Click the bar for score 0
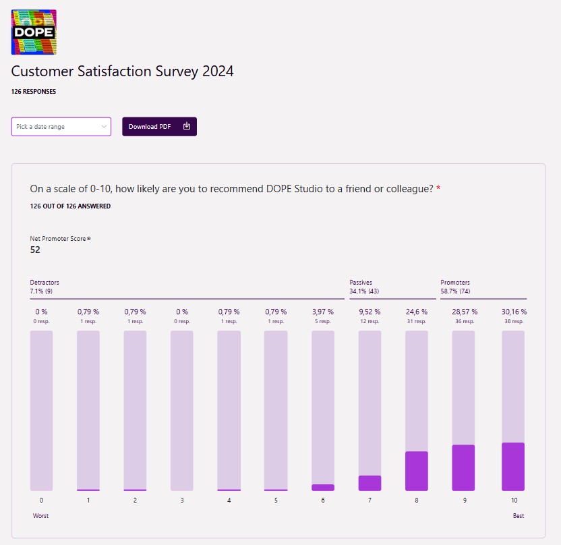Screen dimensions: 561x545 [42, 411]
